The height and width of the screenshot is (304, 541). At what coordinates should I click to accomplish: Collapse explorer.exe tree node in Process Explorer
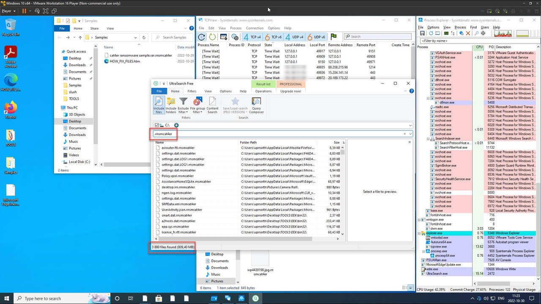pyautogui.click(x=418, y=233)
